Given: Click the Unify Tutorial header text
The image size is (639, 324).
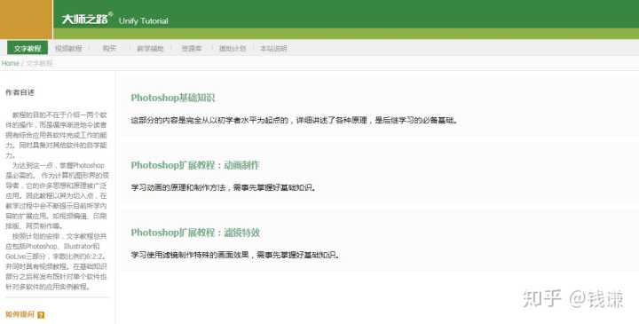Looking at the screenshot, I should tap(144, 20).
